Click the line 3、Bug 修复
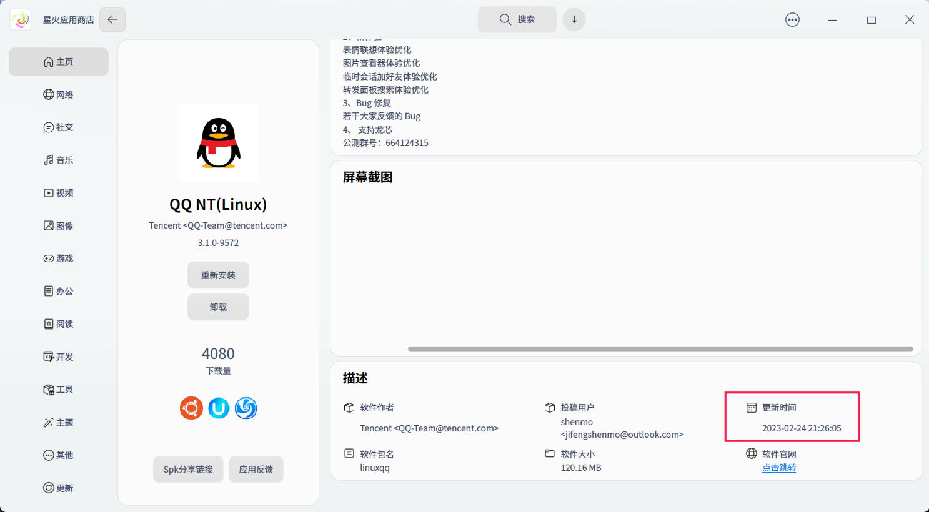 point(367,103)
